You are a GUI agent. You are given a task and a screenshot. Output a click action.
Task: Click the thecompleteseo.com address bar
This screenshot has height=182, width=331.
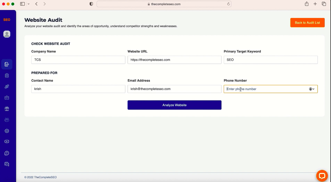(x=164, y=4)
